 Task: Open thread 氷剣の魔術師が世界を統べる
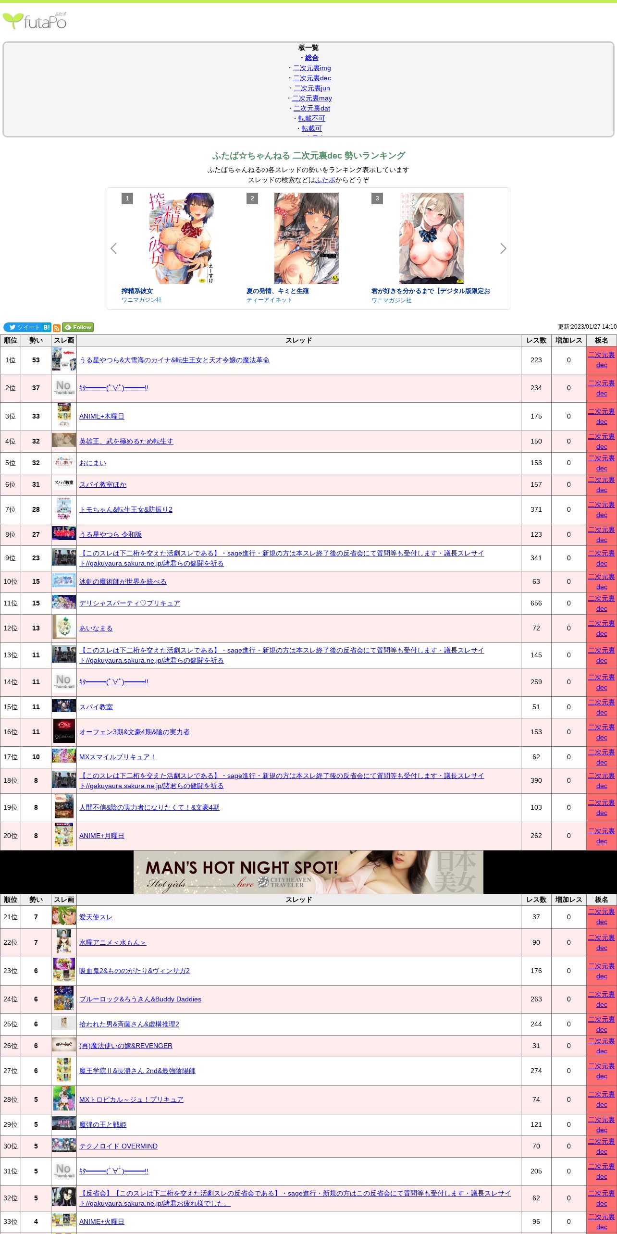(123, 581)
